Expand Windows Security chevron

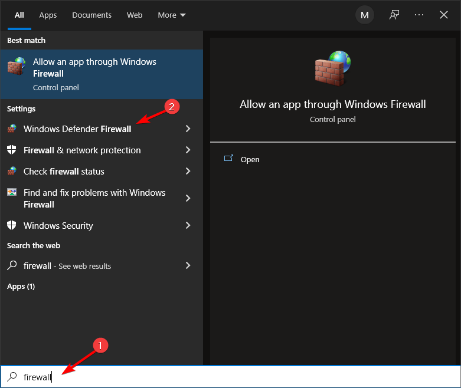(x=188, y=225)
